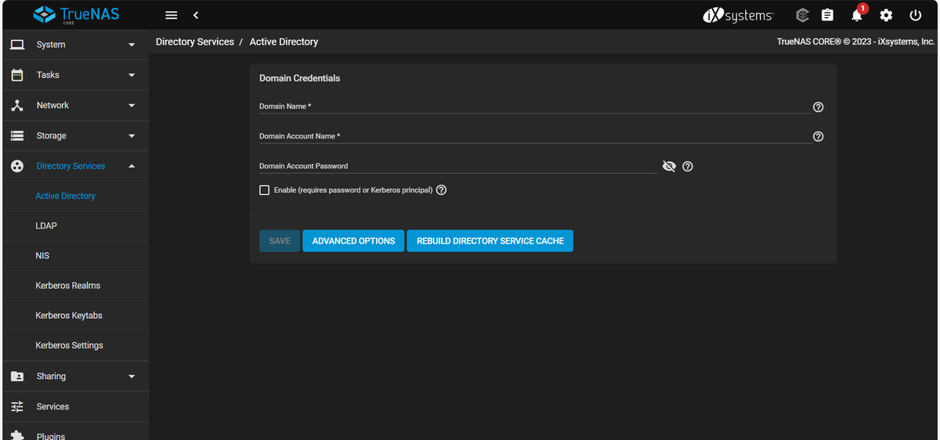Expand the Network menu arrow
Viewport: 940px width, 440px height.
132,106
